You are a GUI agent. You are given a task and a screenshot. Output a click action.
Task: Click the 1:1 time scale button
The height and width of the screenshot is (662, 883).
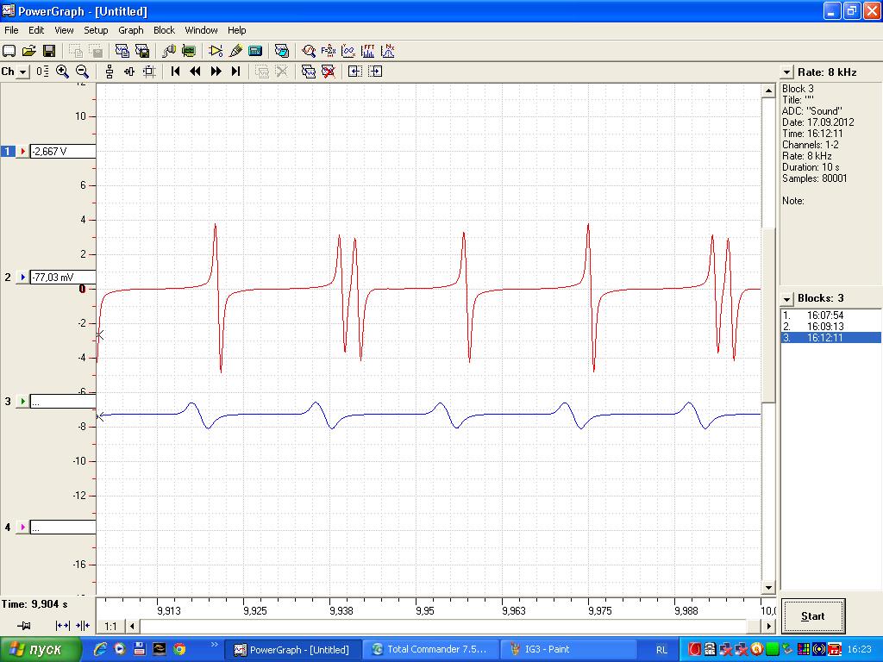tap(110, 627)
